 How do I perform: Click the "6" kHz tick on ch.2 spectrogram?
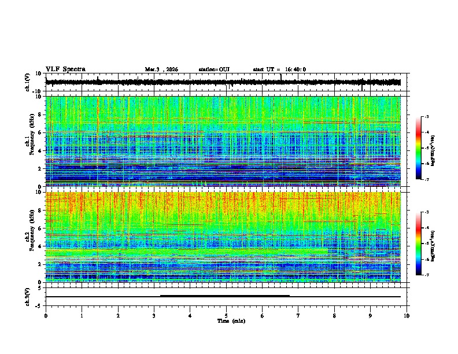click(x=40, y=228)
